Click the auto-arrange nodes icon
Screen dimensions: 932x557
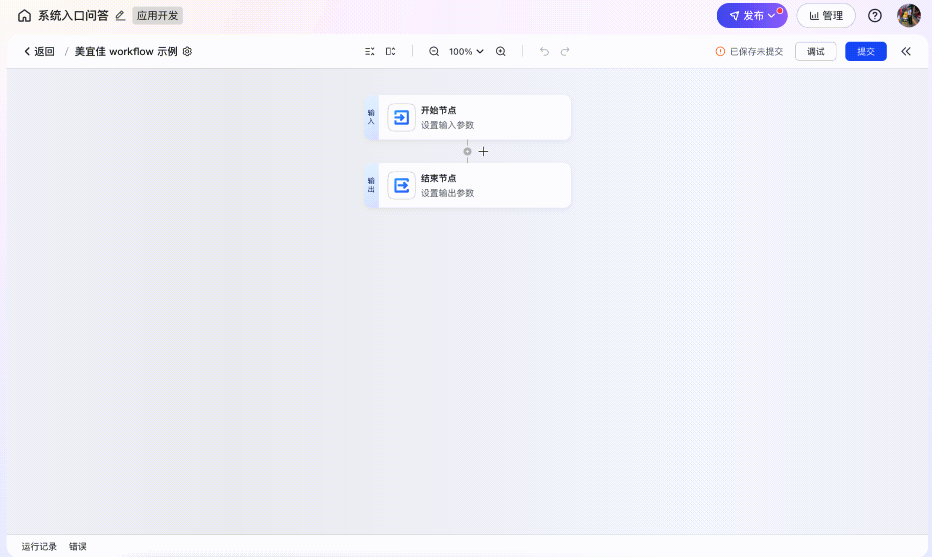tap(370, 51)
